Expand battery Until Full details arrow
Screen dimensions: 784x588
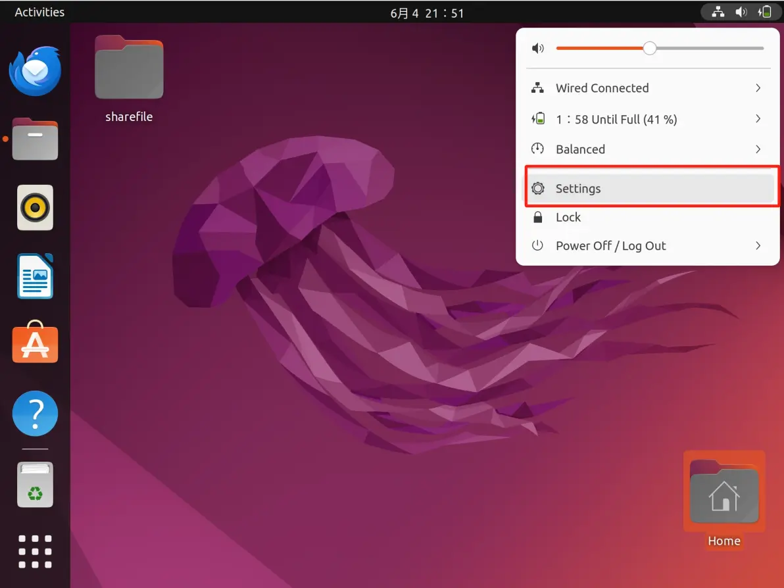click(758, 118)
